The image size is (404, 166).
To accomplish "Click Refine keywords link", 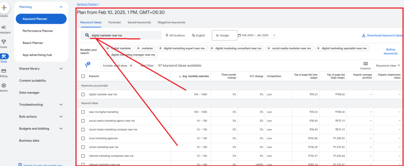I will point(391,51).
